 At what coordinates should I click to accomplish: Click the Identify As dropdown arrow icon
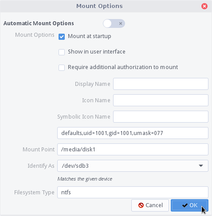point(201,166)
